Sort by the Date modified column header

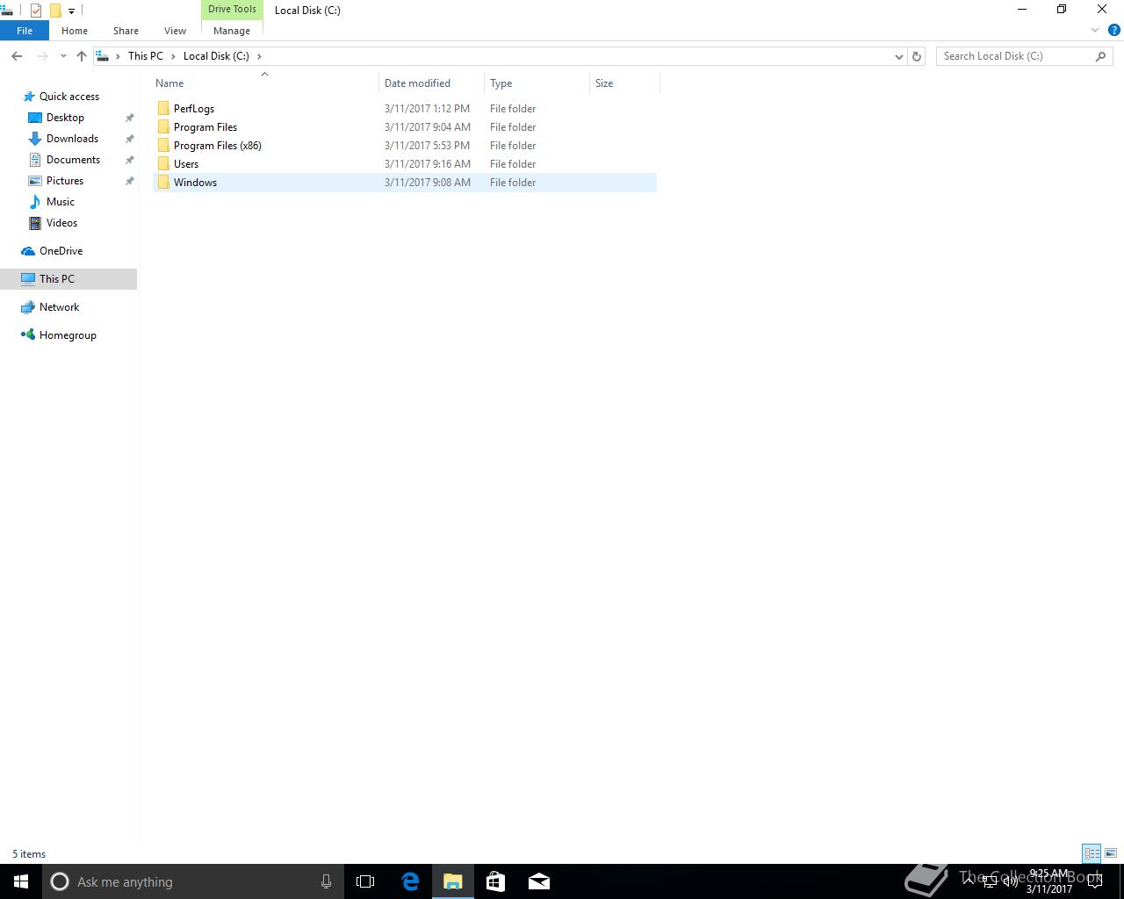pos(431,83)
